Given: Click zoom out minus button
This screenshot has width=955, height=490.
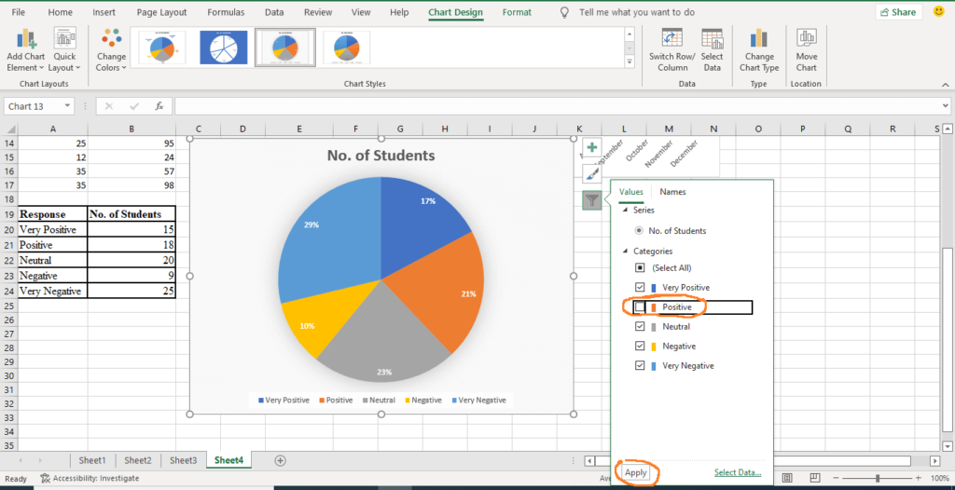Looking at the screenshot, I should [837, 479].
